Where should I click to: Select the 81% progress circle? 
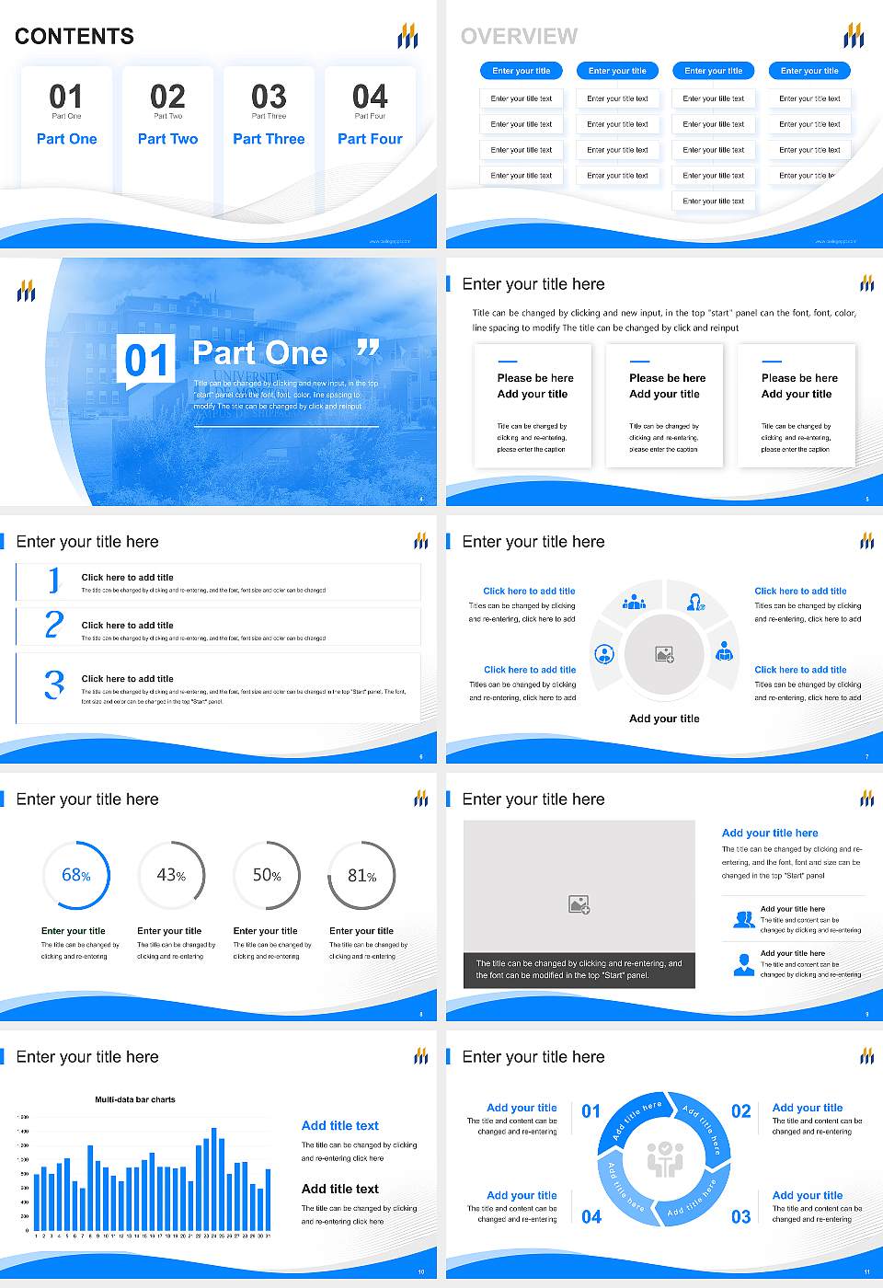pyautogui.click(x=362, y=875)
